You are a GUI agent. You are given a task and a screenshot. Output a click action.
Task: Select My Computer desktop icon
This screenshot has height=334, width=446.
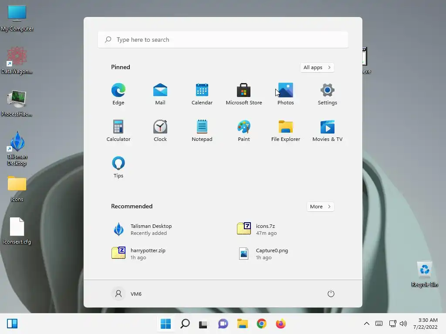(17, 18)
